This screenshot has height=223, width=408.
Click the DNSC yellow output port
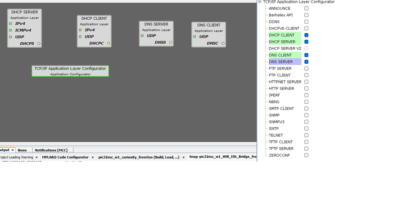coord(223,43)
